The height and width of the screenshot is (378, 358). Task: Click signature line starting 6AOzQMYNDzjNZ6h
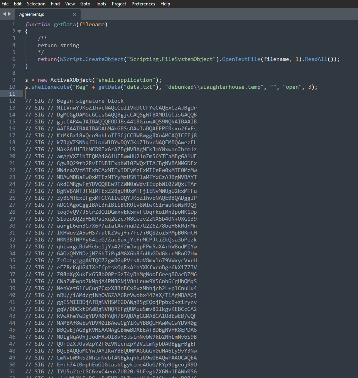click(x=127, y=254)
